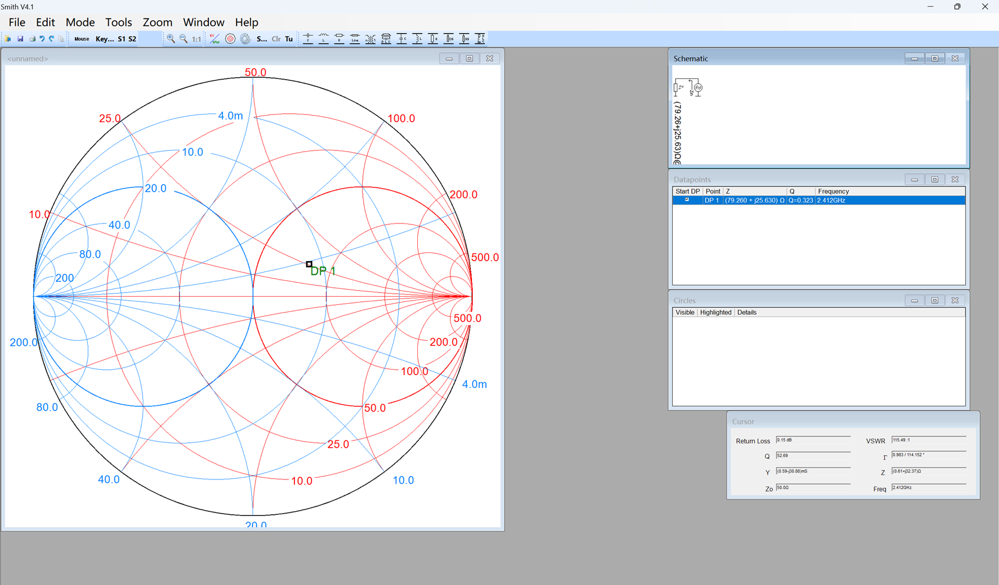Image resolution: width=999 pixels, height=585 pixels.
Task: Select Keyboard input 'Key...' button
Action: pos(105,39)
